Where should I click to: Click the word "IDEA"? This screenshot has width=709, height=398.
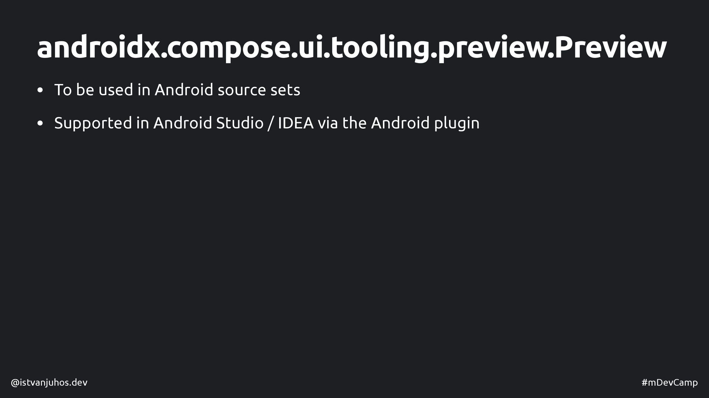295,123
